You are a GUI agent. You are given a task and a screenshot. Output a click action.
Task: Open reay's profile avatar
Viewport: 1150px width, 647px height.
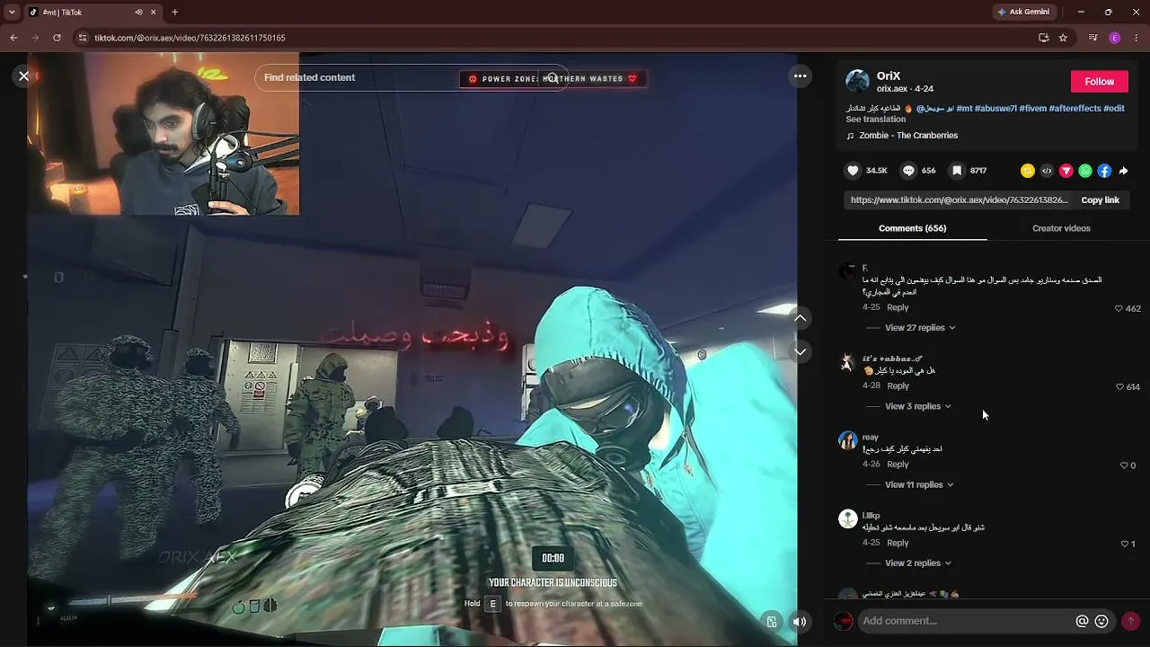tap(848, 440)
